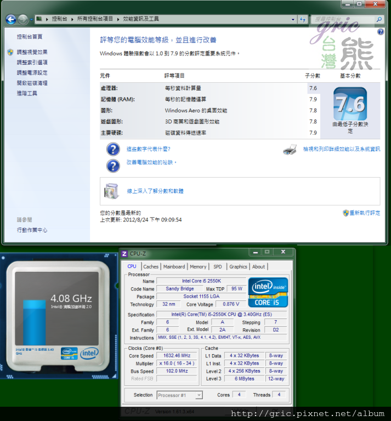The height and width of the screenshot is (421, 391).
Task: Click 效能資訊及工具 breadcrumb
Action: [141, 19]
